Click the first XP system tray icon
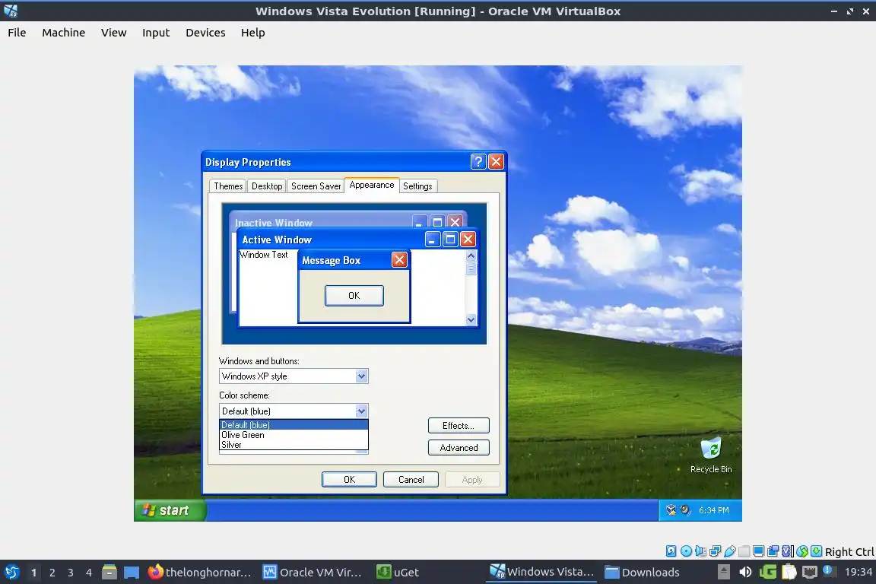The width and height of the screenshot is (876, 584). [671, 509]
